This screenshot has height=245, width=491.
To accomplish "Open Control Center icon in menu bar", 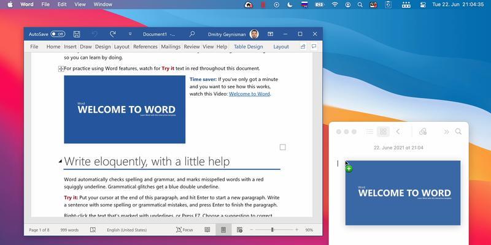I will (x=423, y=4).
